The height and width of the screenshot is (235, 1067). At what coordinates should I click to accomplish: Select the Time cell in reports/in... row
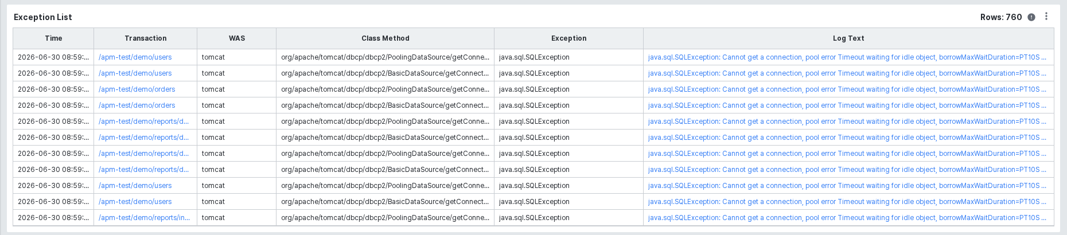coord(53,218)
